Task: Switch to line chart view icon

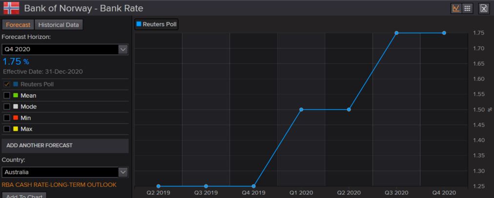Action: point(456,8)
